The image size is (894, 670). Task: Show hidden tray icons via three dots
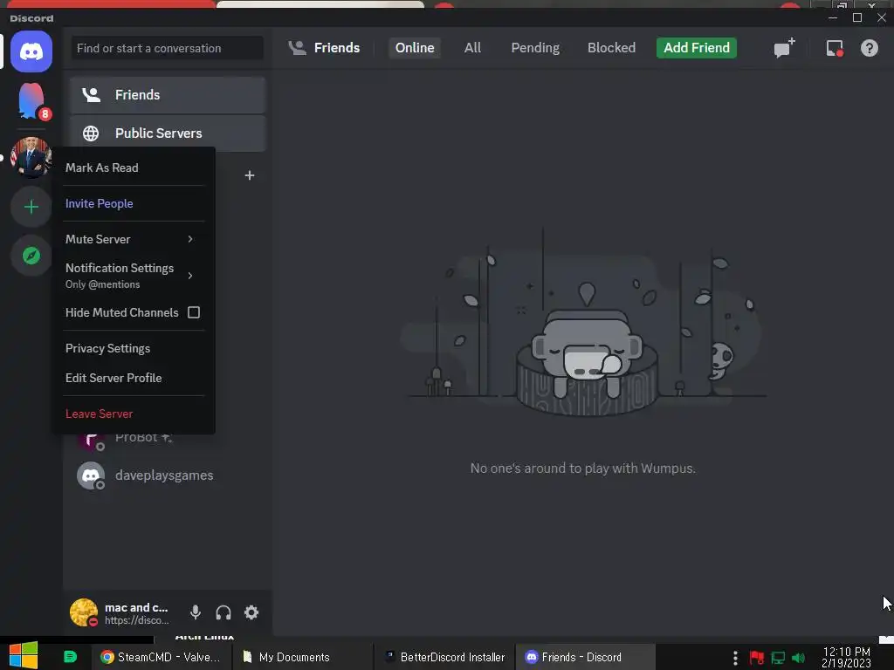point(735,658)
